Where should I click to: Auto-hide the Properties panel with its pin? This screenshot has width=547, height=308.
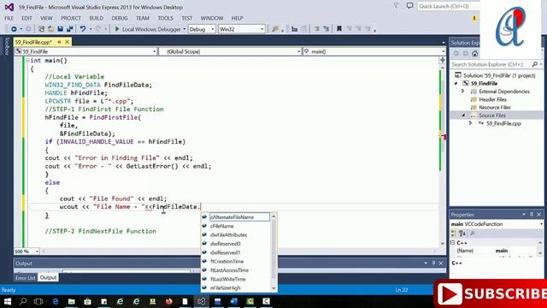click(532, 215)
